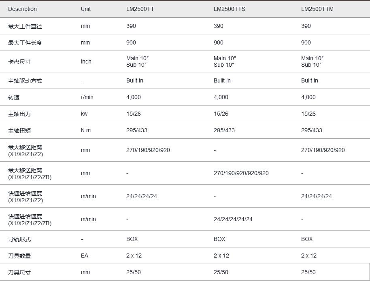Select the 转速 row label
370x281 pixels.
[x=14, y=97]
